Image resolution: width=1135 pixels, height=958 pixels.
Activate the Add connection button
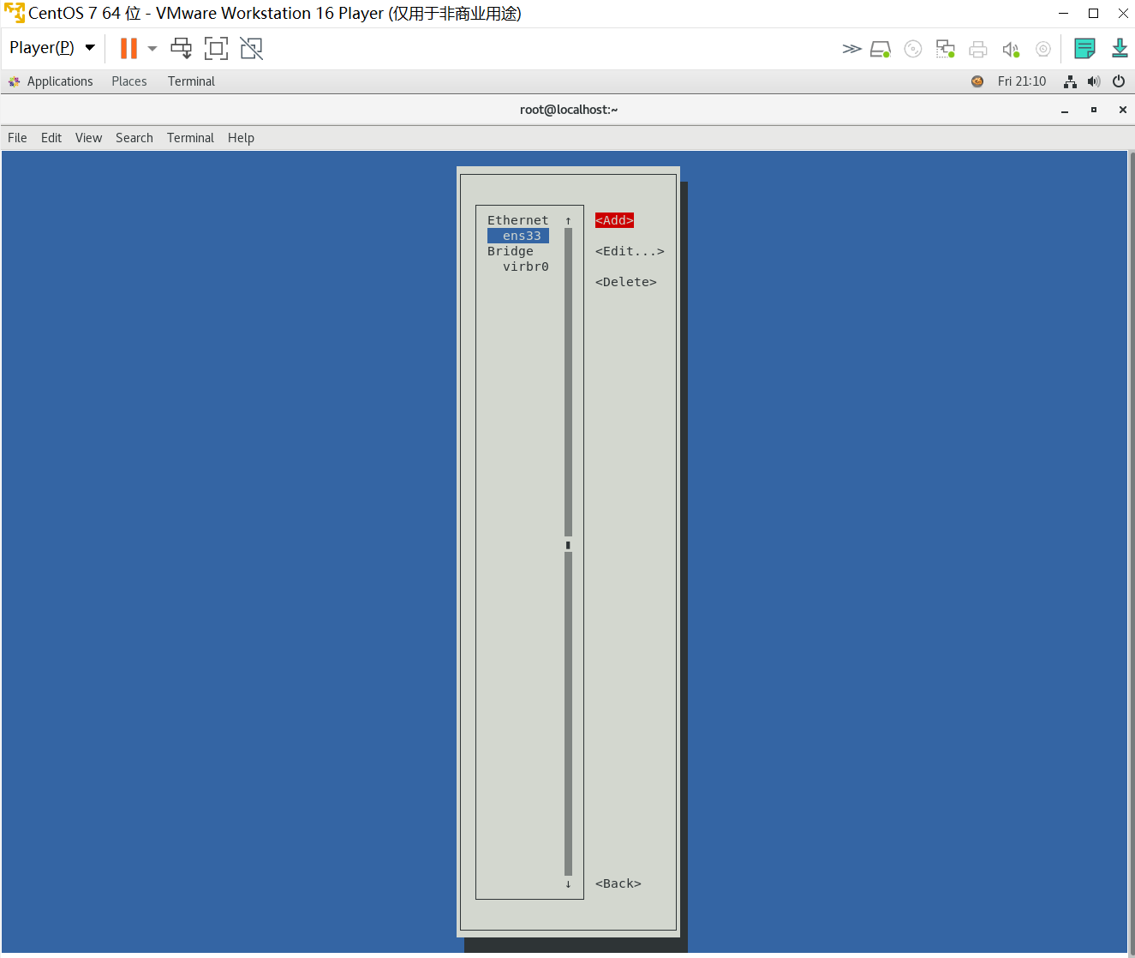click(614, 220)
